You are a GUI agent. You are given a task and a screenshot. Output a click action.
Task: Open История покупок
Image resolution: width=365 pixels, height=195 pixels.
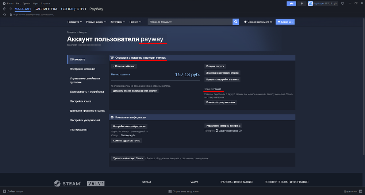tap(215, 66)
